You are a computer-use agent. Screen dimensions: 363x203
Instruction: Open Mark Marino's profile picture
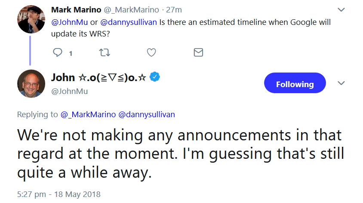31,20
